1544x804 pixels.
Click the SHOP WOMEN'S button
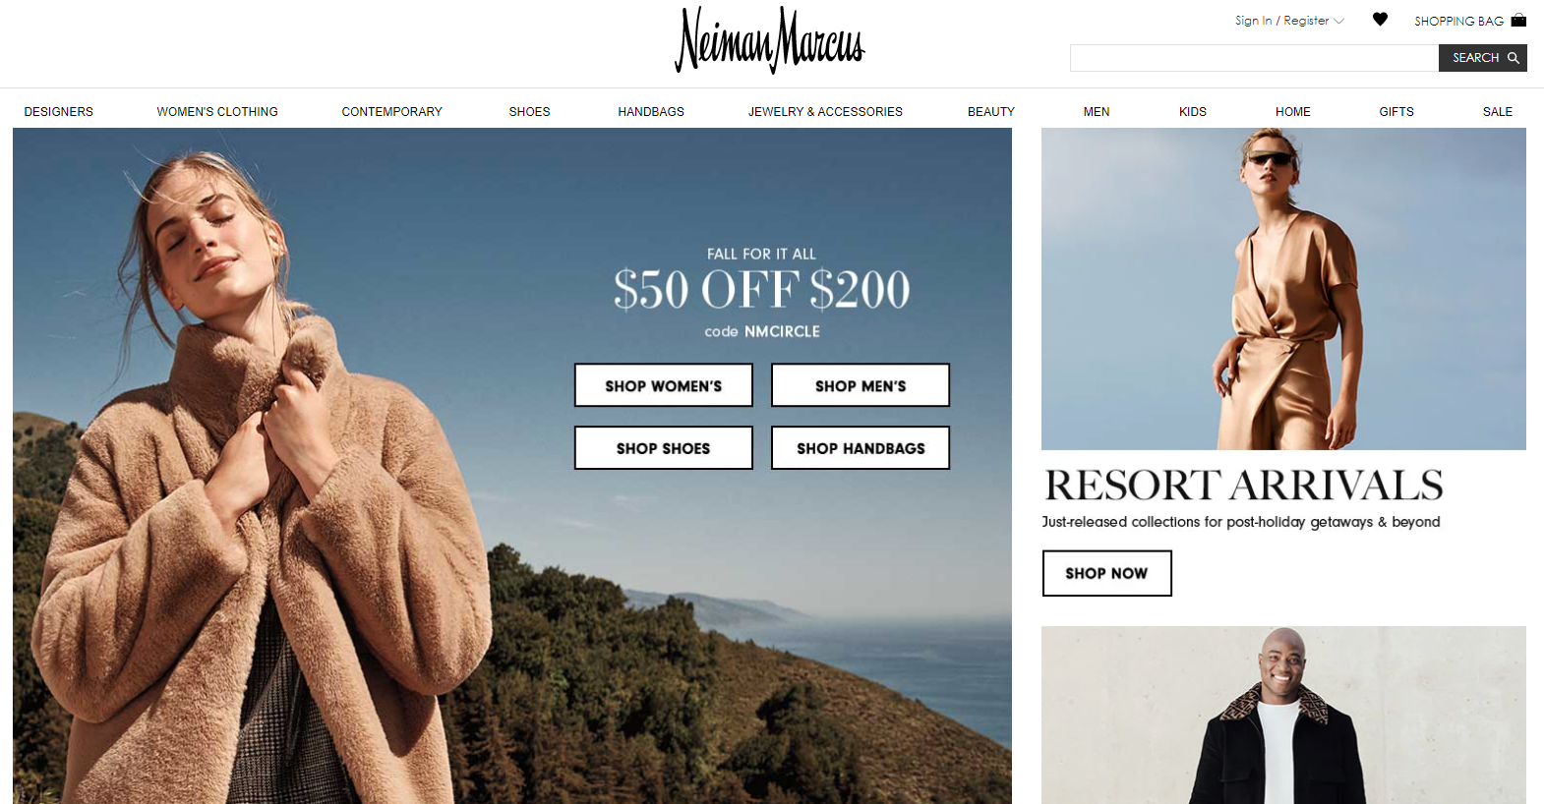pos(664,385)
